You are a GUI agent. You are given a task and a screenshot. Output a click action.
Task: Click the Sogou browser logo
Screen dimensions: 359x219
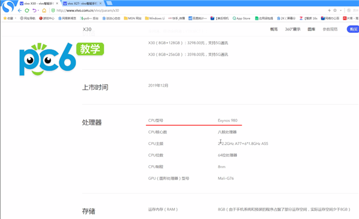tap(8, 6)
